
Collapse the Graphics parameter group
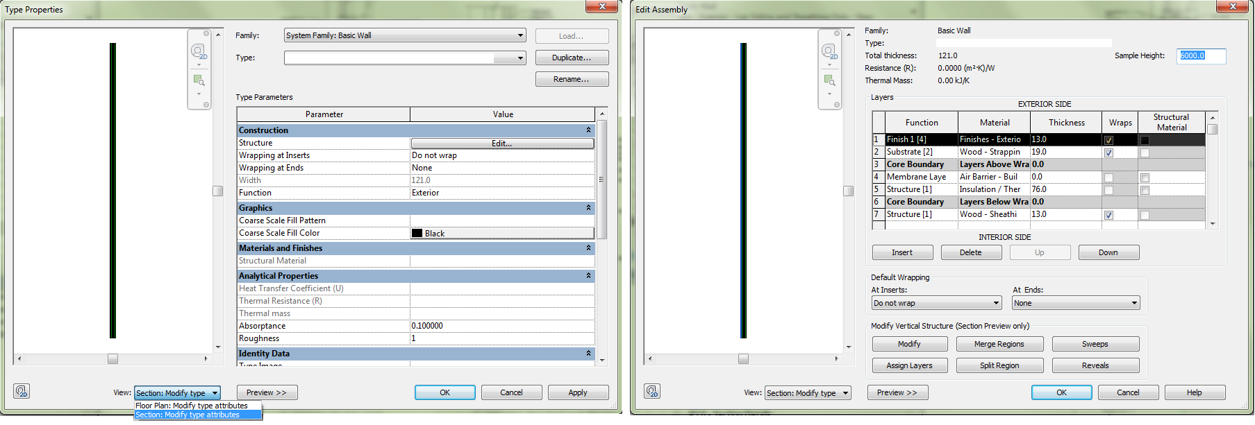click(588, 208)
